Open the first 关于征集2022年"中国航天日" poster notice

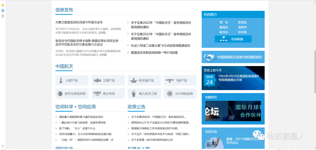point(161,25)
